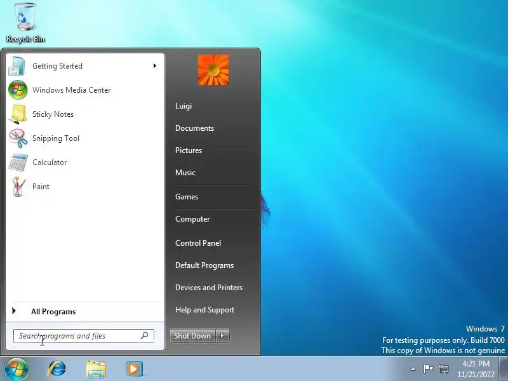Screen dimensions: 508x381
Task: Expand the All Programs arrow
Action: tap(14, 311)
